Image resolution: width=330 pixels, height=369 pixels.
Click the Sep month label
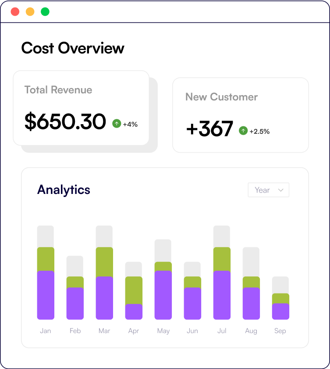pos(280,331)
